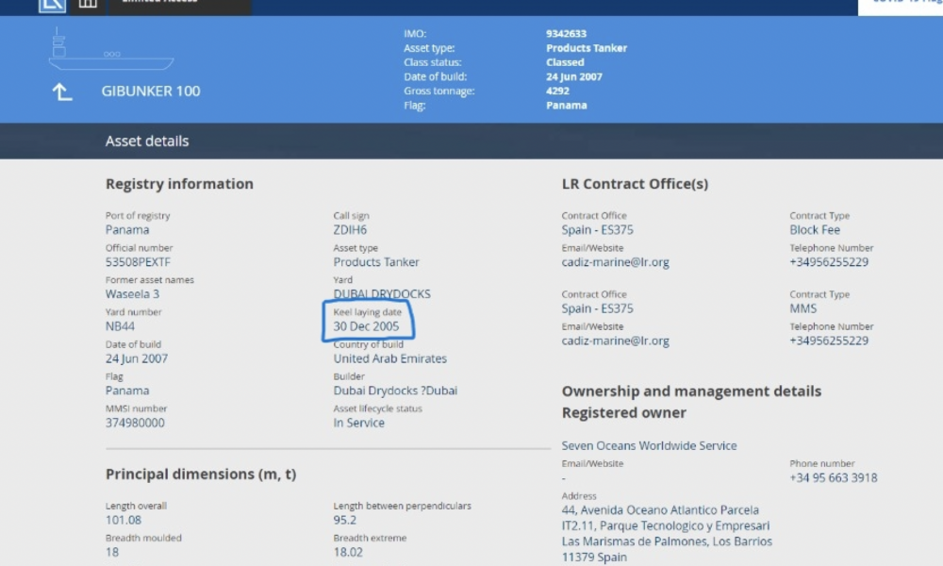Click breadth moulded value 18

112,552
